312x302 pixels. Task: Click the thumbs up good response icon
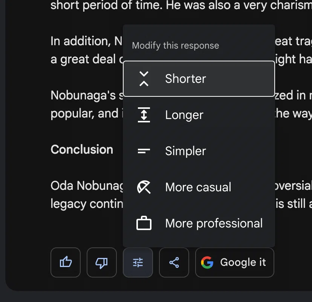click(66, 262)
